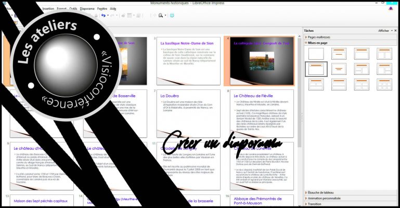Open the Afficher dropdown in Tâches panel
Image resolution: width=400 pixels, height=208 pixels.
click(385, 31)
